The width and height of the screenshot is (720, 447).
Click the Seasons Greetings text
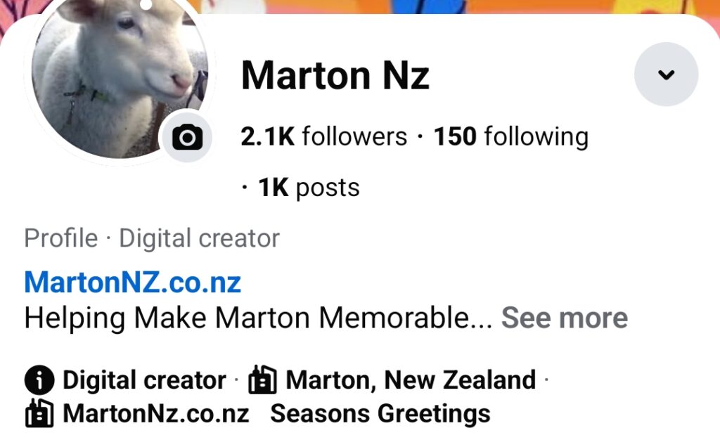pos(380,413)
